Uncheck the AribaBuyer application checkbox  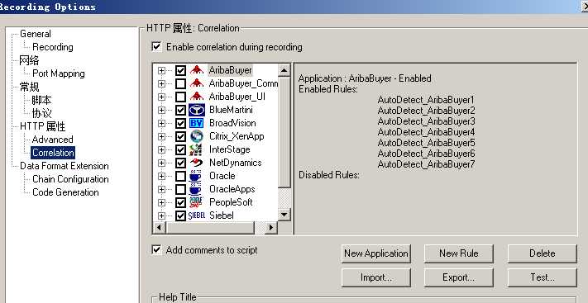tap(181, 70)
